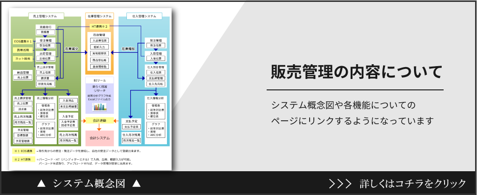
Task: Click the yellow 会計連動 box
Action: click(100, 121)
